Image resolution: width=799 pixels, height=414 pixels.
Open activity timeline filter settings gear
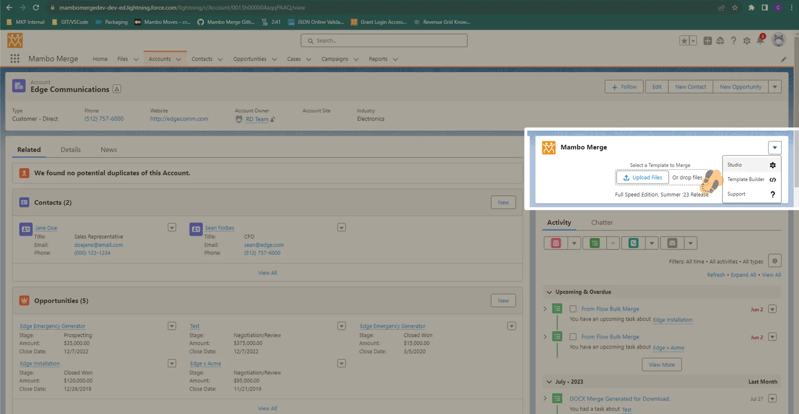coord(774,261)
